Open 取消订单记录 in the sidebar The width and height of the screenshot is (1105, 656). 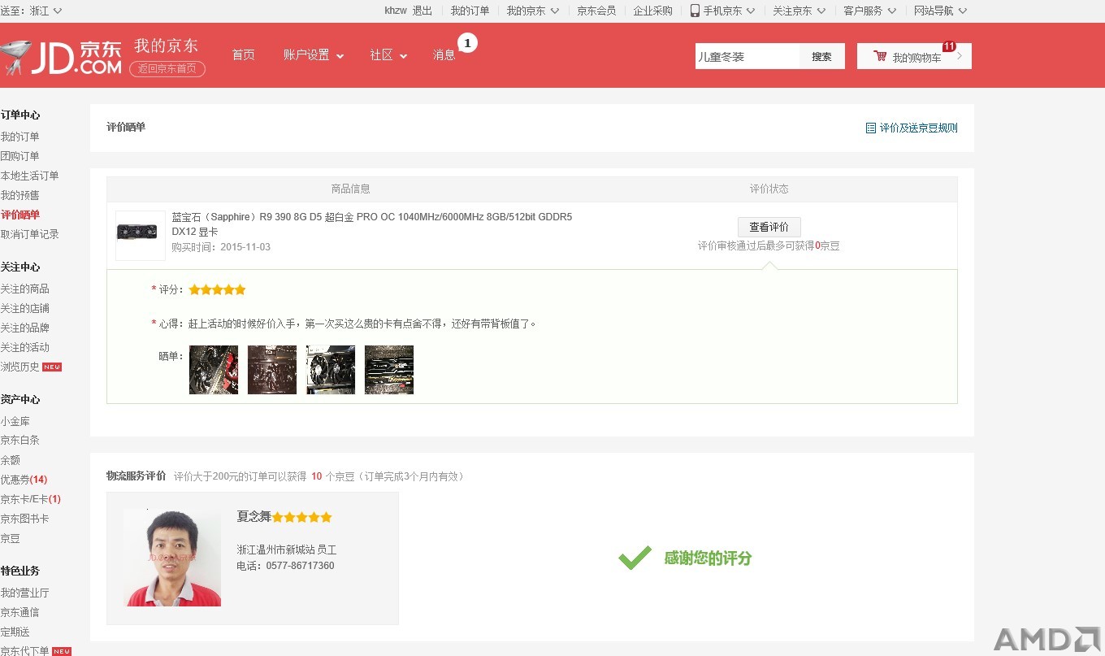pos(29,234)
